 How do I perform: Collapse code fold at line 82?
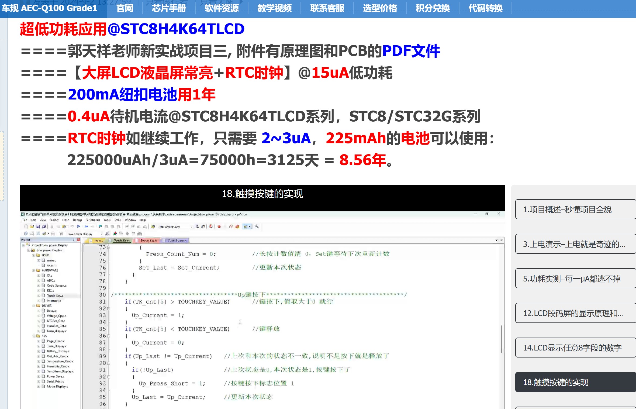click(109, 308)
